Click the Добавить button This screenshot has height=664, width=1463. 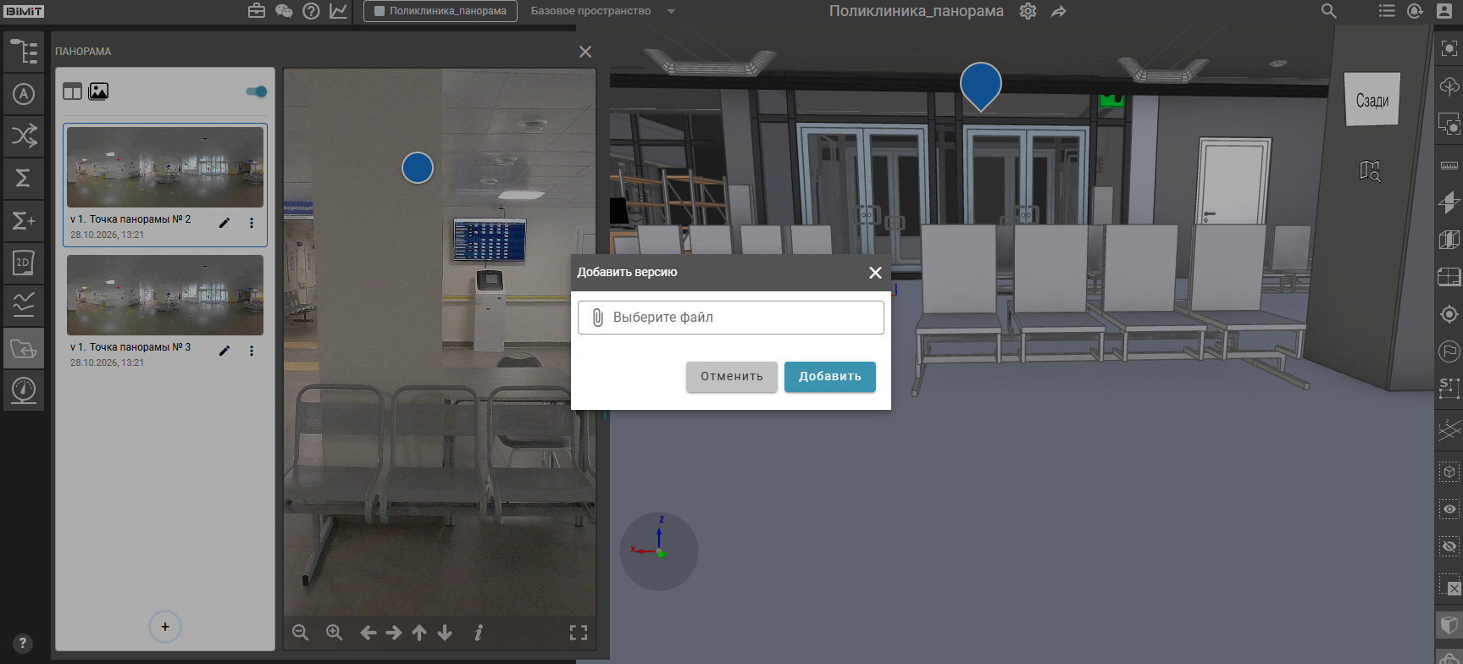coord(830,377)
